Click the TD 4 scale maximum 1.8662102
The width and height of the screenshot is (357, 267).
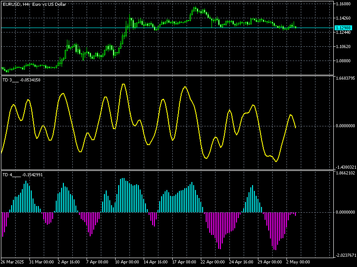345,173
